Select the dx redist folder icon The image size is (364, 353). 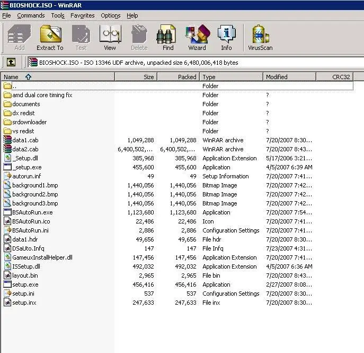[x=7, y=113]
